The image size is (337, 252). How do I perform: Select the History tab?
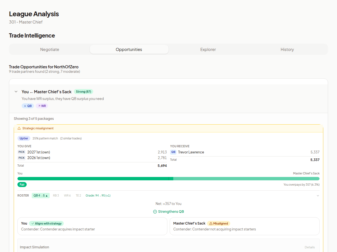[x=287, y=50]
